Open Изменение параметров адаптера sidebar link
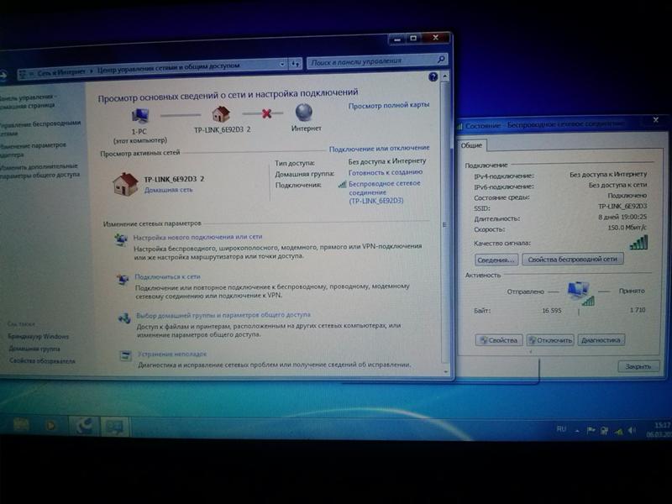672x504 pixels. point(33,150)
